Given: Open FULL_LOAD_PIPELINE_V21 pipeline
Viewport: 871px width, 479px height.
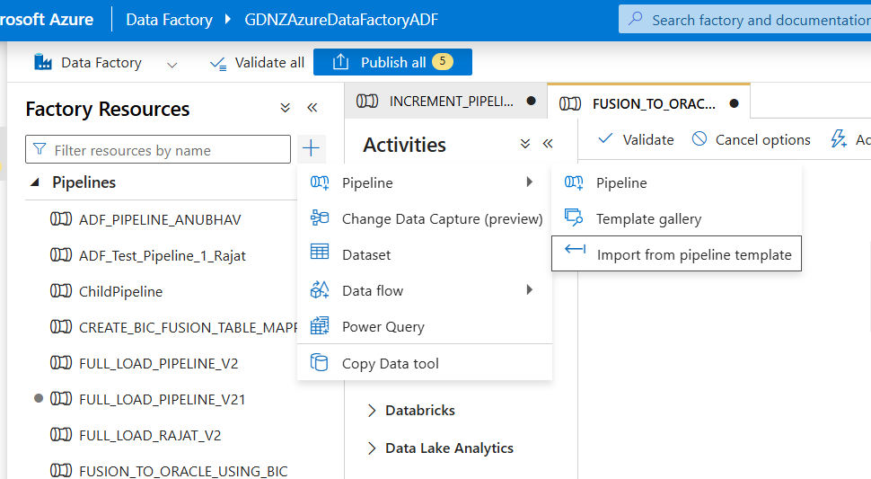Looking at the screenshot, I should coord(163,400).
